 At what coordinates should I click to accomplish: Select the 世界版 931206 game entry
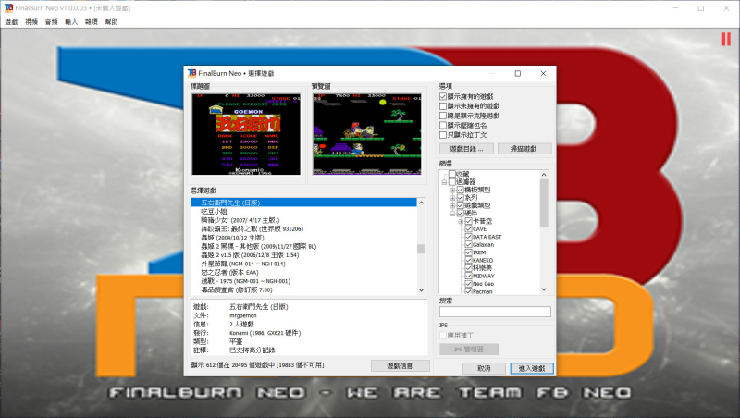tap(304, 228)
